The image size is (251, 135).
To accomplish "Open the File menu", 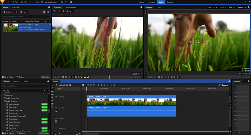I will pyautogui.click(x=37, y=2).
